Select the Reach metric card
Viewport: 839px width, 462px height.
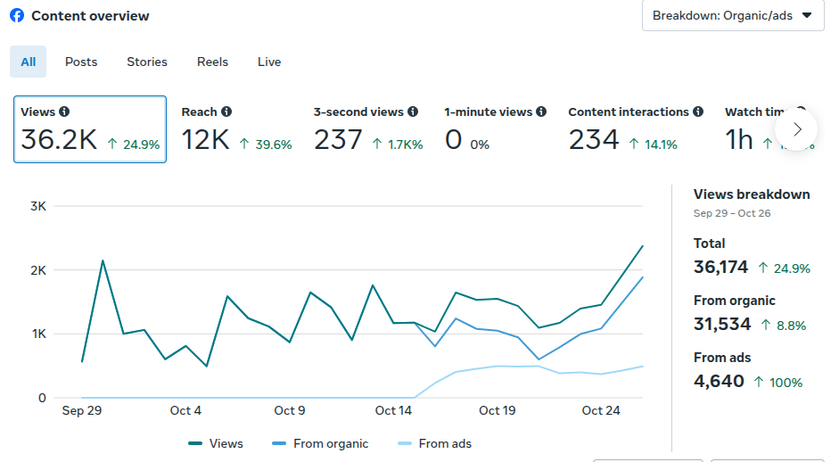tap(236, 129)
